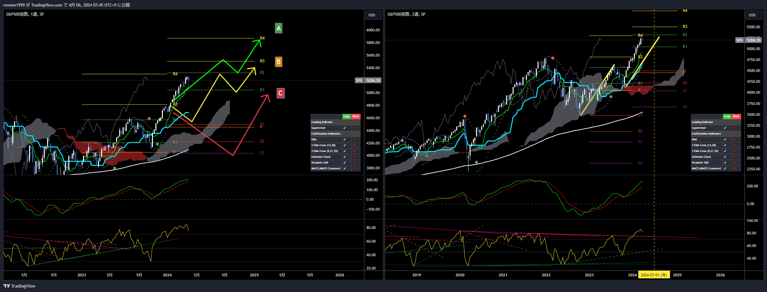Click 3 EMA Cross Long checkmark in 2-week chart table
Screen dimensions: 767x292
tap(725, 151)
